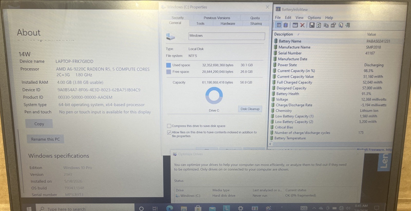Launch Microsoft Edge from the taskbar
This screenshot has width=411, height=211.
click(x=170, y=208)
